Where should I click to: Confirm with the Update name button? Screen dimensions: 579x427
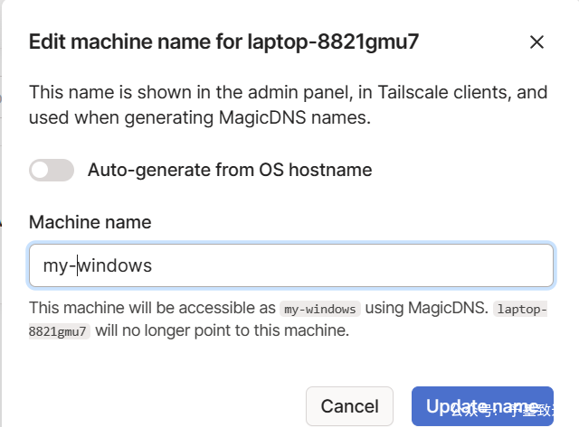(x=482, y=406)
